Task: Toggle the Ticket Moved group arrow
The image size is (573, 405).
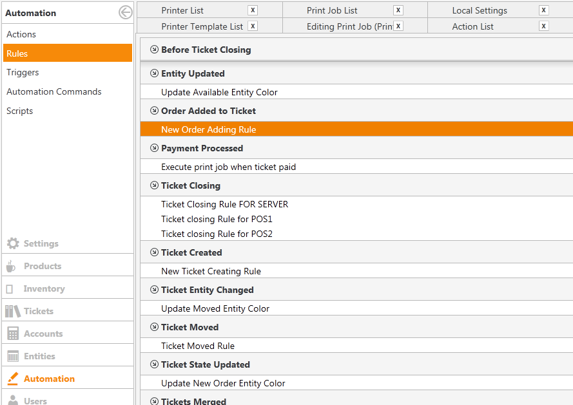Action: tap(154, 327)
